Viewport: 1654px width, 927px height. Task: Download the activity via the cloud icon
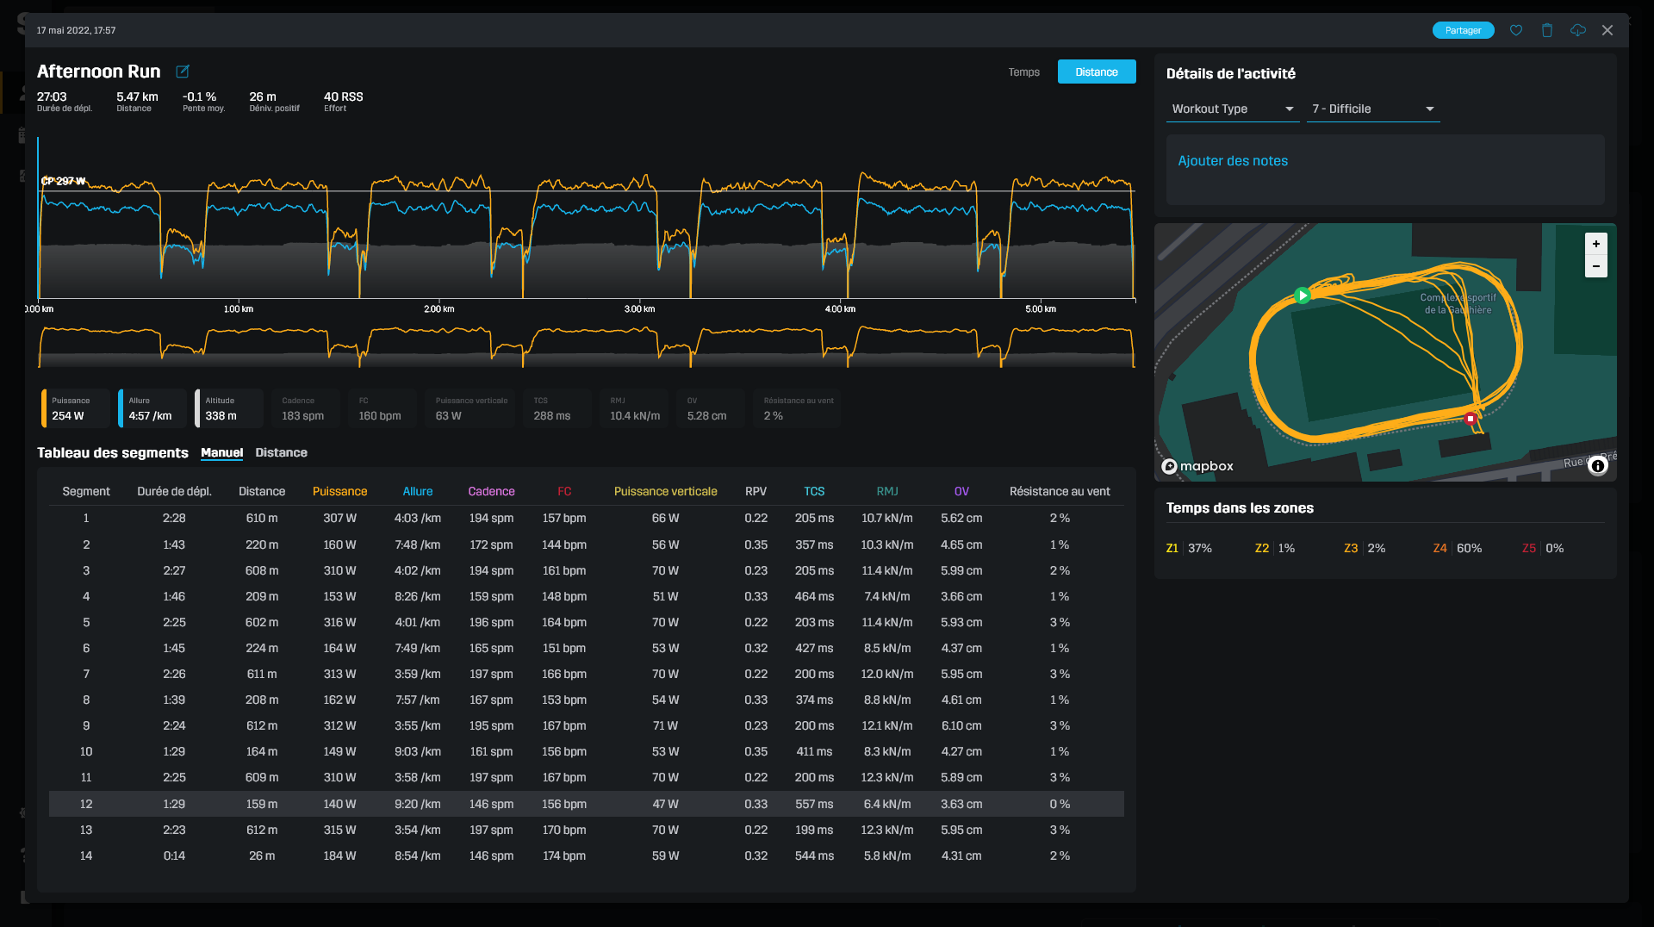(x=1578, y=30)
